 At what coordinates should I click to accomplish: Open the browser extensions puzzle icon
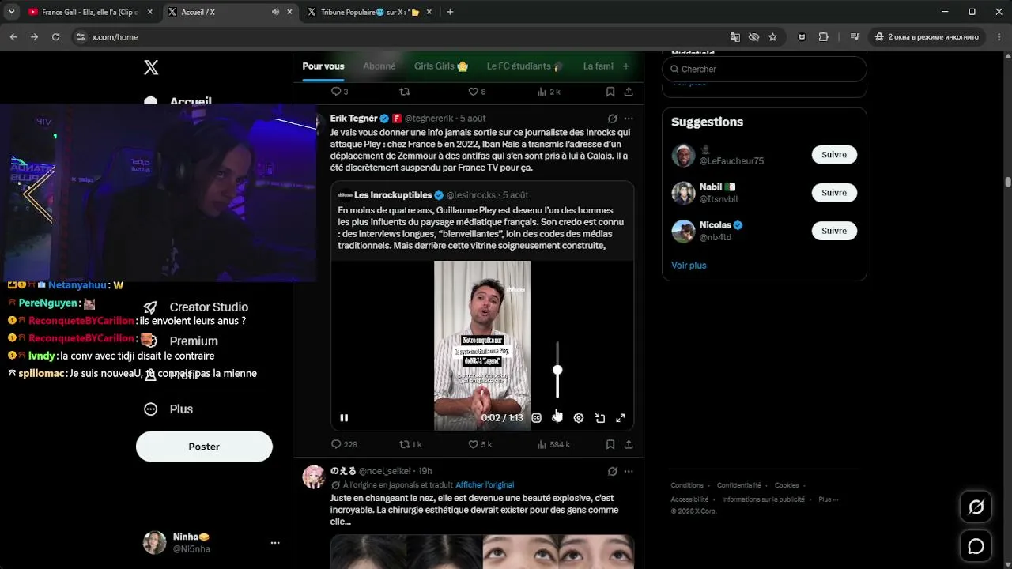point(823,37)
